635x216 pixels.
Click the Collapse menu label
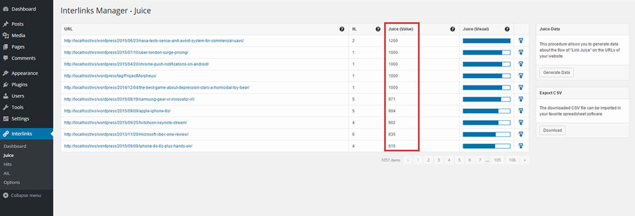[x=26, y=195]
